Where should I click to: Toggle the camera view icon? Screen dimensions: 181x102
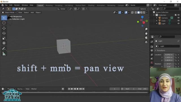point(146,38)
